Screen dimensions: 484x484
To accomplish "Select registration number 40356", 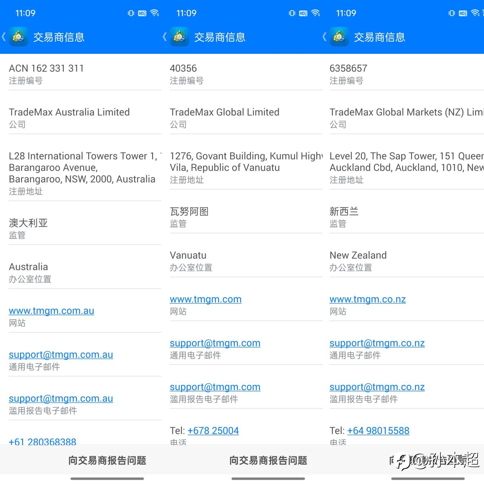I will click(x=183, y=68).
